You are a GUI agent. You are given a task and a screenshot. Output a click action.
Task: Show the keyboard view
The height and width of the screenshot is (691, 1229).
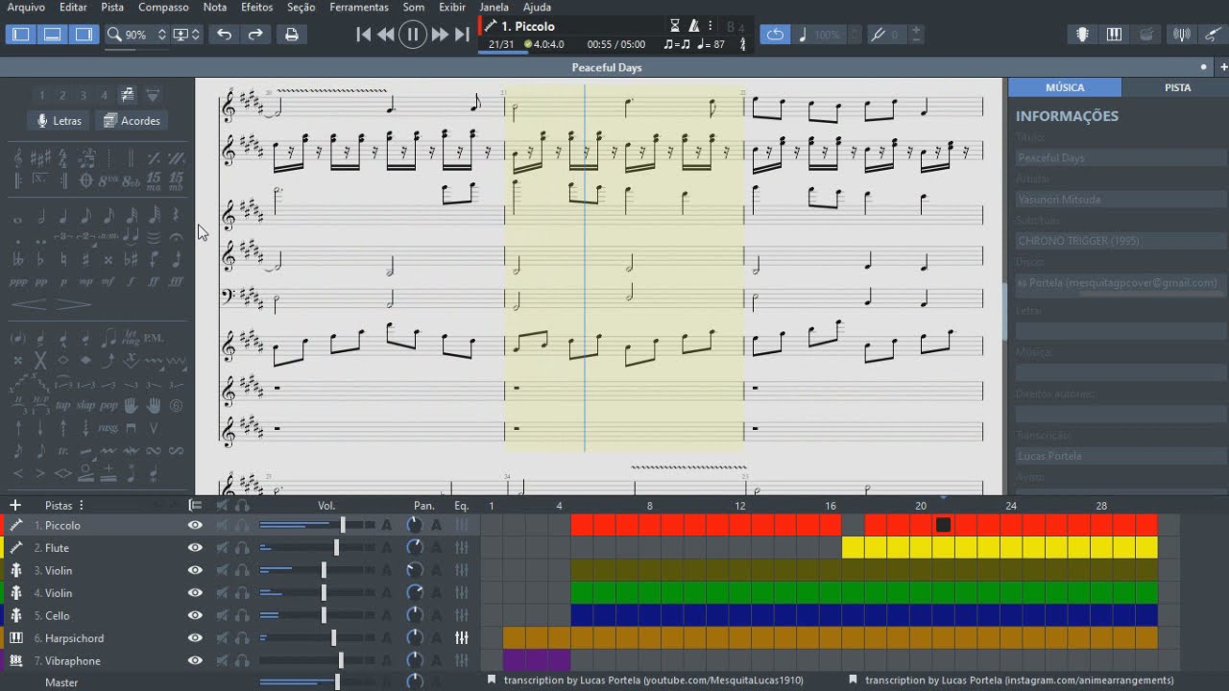tap(1114, 35)
